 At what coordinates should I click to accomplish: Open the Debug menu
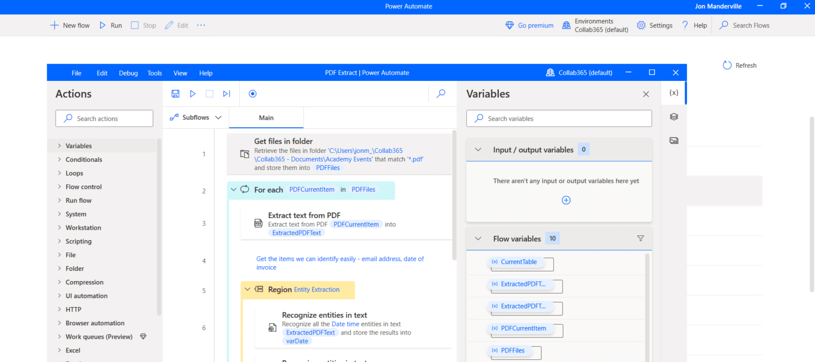[128, 73]
